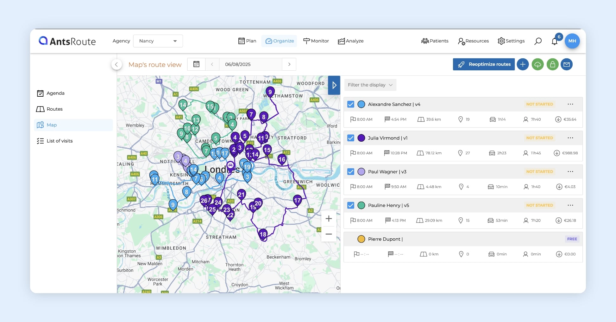Image resolution: width=616 pixels, height=322 pixels.
Task: Open the Organize tab
Action: point(279,41)
